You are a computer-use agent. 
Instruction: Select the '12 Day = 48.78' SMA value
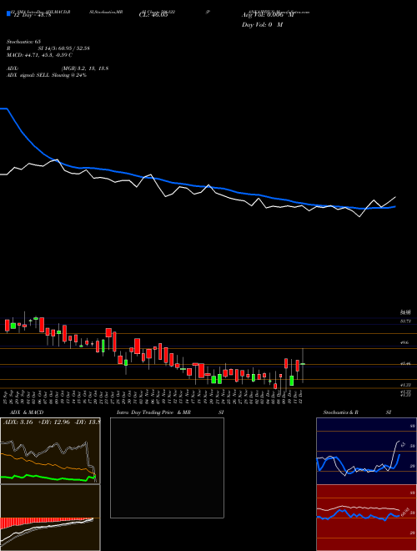[31, 15]
